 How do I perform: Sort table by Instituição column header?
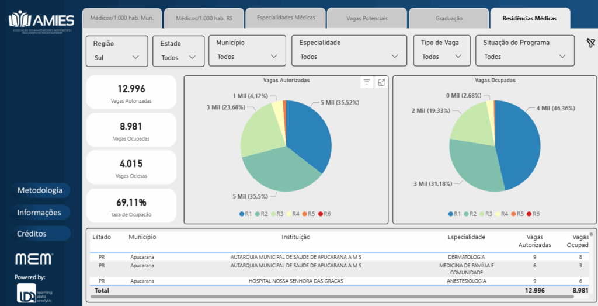coord(295,237)
